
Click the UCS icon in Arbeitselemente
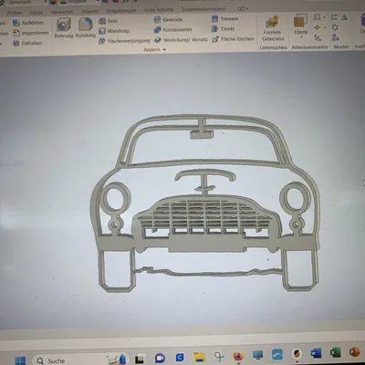pos(318,37)
